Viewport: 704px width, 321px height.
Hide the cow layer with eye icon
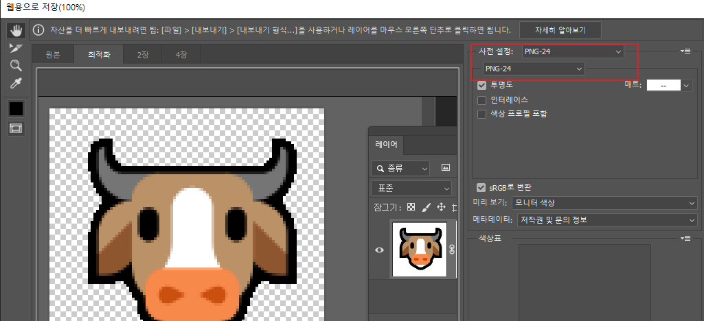[379, 250]
